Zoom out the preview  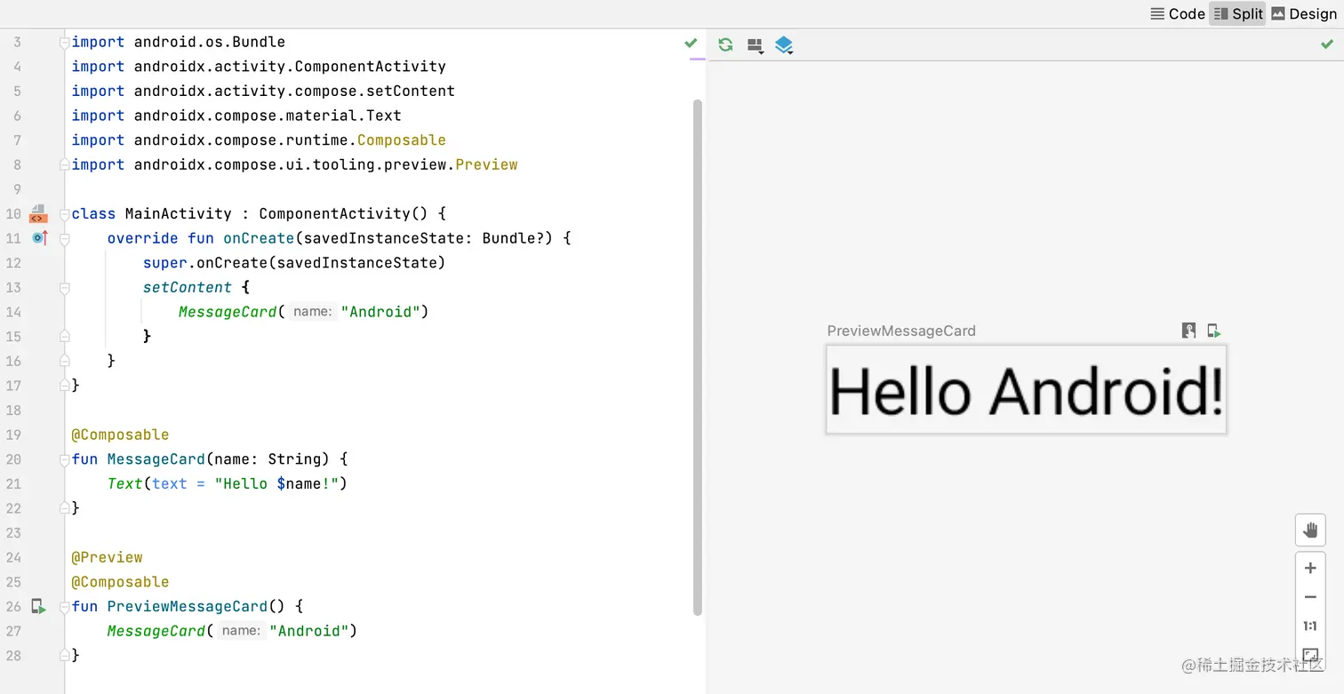point(1310,597)
